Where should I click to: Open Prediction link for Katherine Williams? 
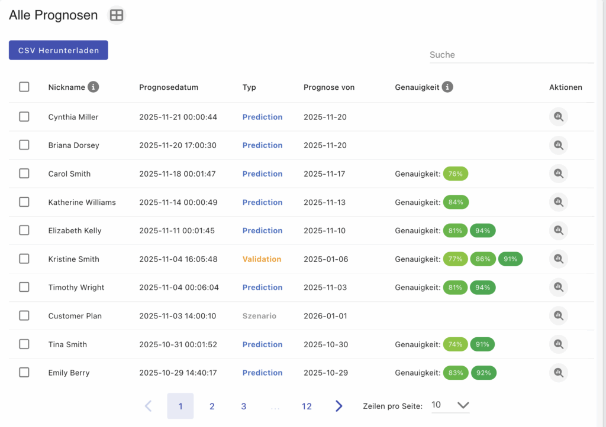coord(262,202)
